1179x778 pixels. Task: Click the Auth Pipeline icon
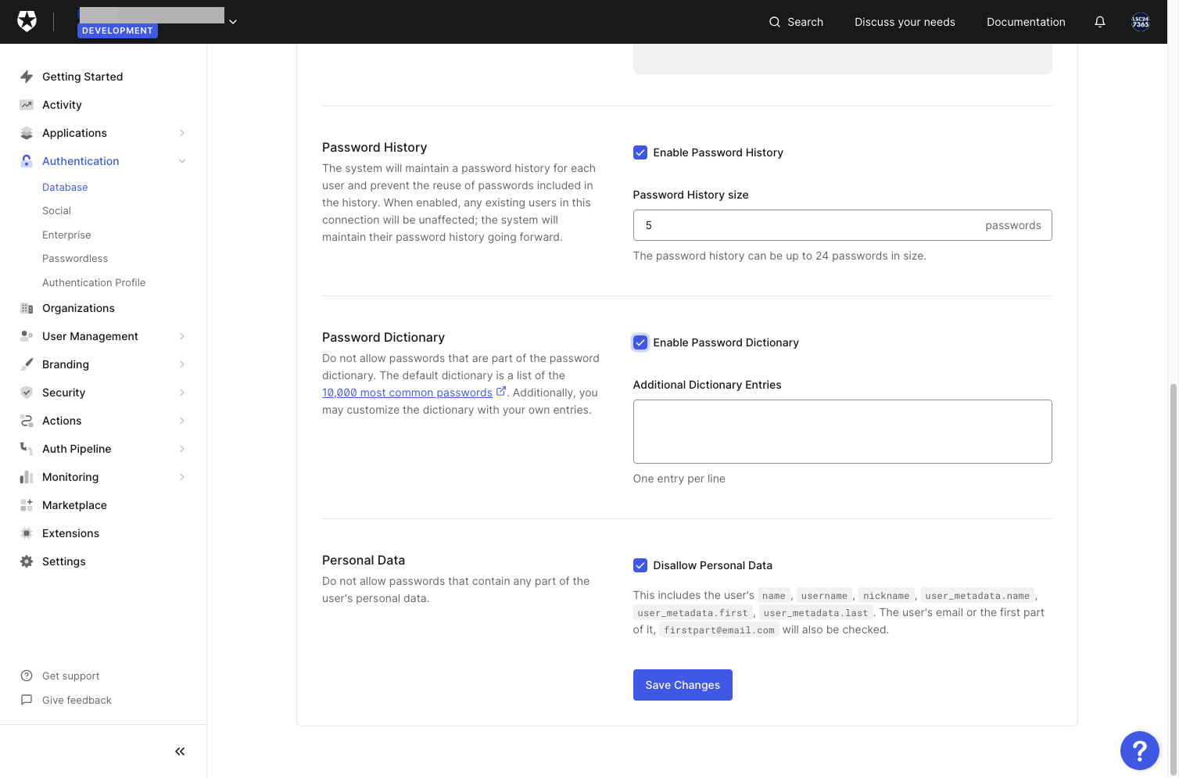coord(27,449)
